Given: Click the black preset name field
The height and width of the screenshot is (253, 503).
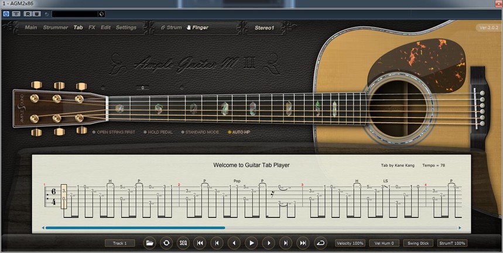Looking at the screenshot, I should 75,14.
